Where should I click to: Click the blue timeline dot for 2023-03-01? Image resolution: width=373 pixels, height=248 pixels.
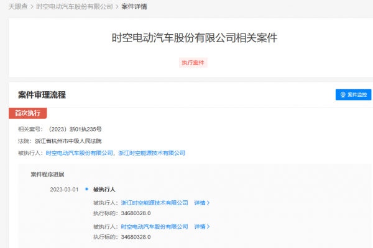(x=86, y=189)
